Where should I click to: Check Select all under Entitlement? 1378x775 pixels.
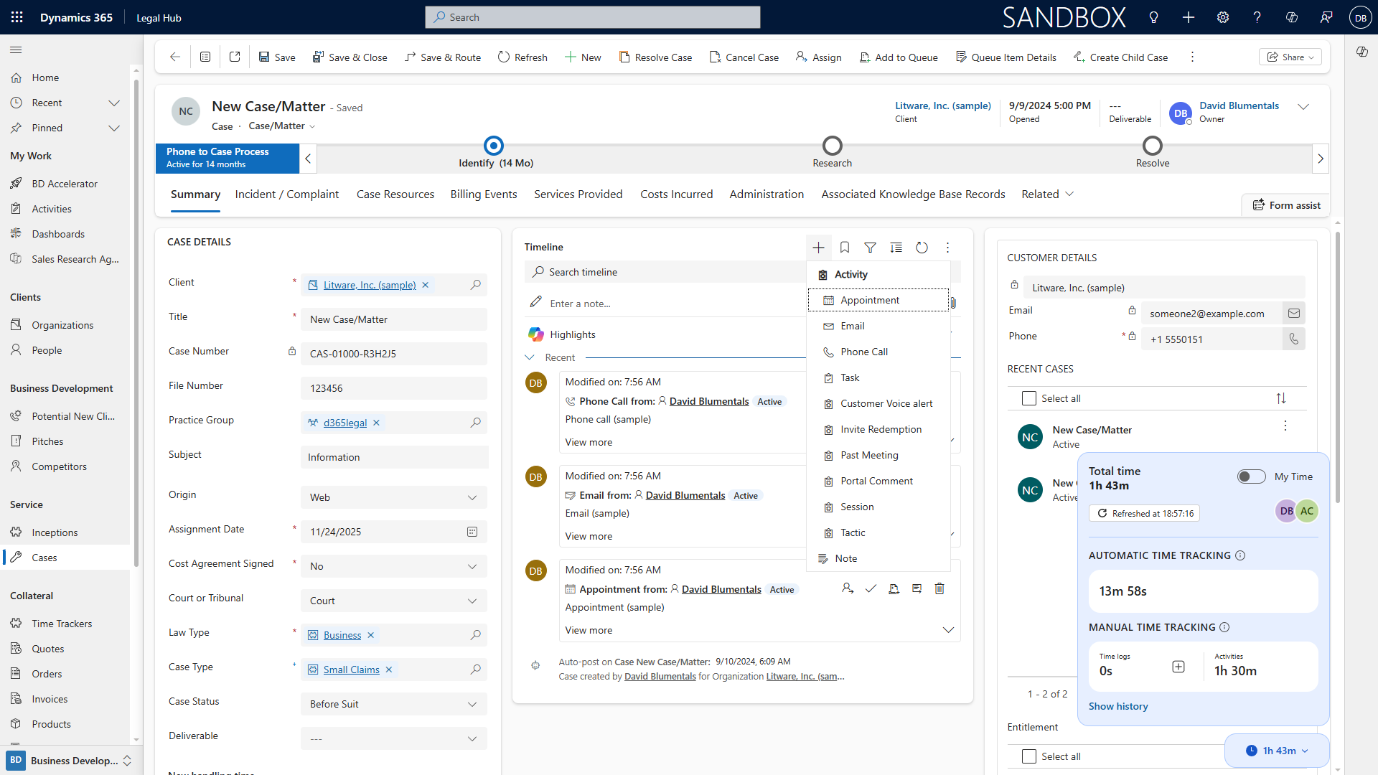(x=1029, y=756)
